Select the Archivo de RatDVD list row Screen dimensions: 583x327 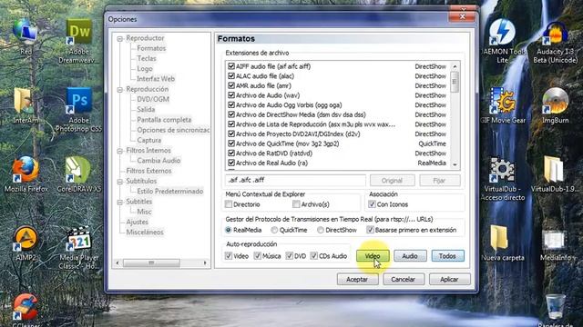tap(338, 154)
